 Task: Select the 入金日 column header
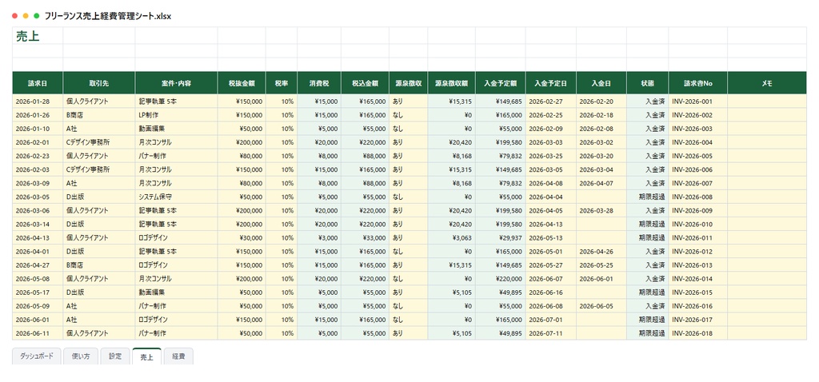(x=601, y=83)
